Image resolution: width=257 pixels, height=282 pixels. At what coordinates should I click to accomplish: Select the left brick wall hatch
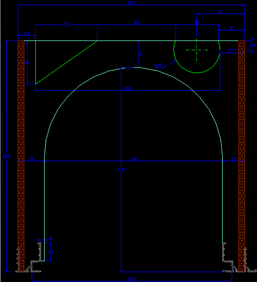(21, 156)
